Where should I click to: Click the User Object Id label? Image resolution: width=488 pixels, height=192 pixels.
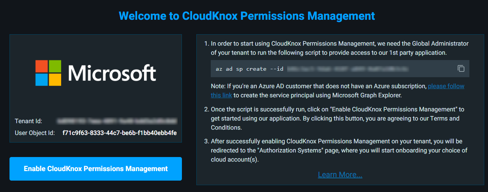click(x=35, y=133)
